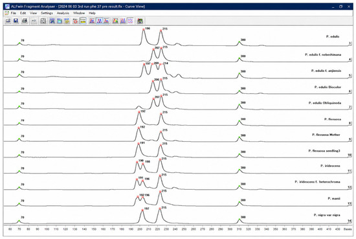Viewport: 356px width, 239px height.
Task: Click the 300 green marker on P. flexuosa curve
Action: (x=239, y=121)
